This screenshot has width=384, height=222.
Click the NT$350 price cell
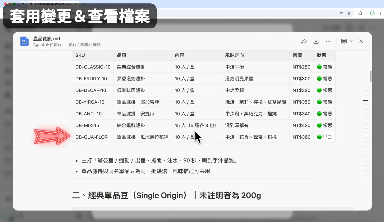click(x=302, y=102)
